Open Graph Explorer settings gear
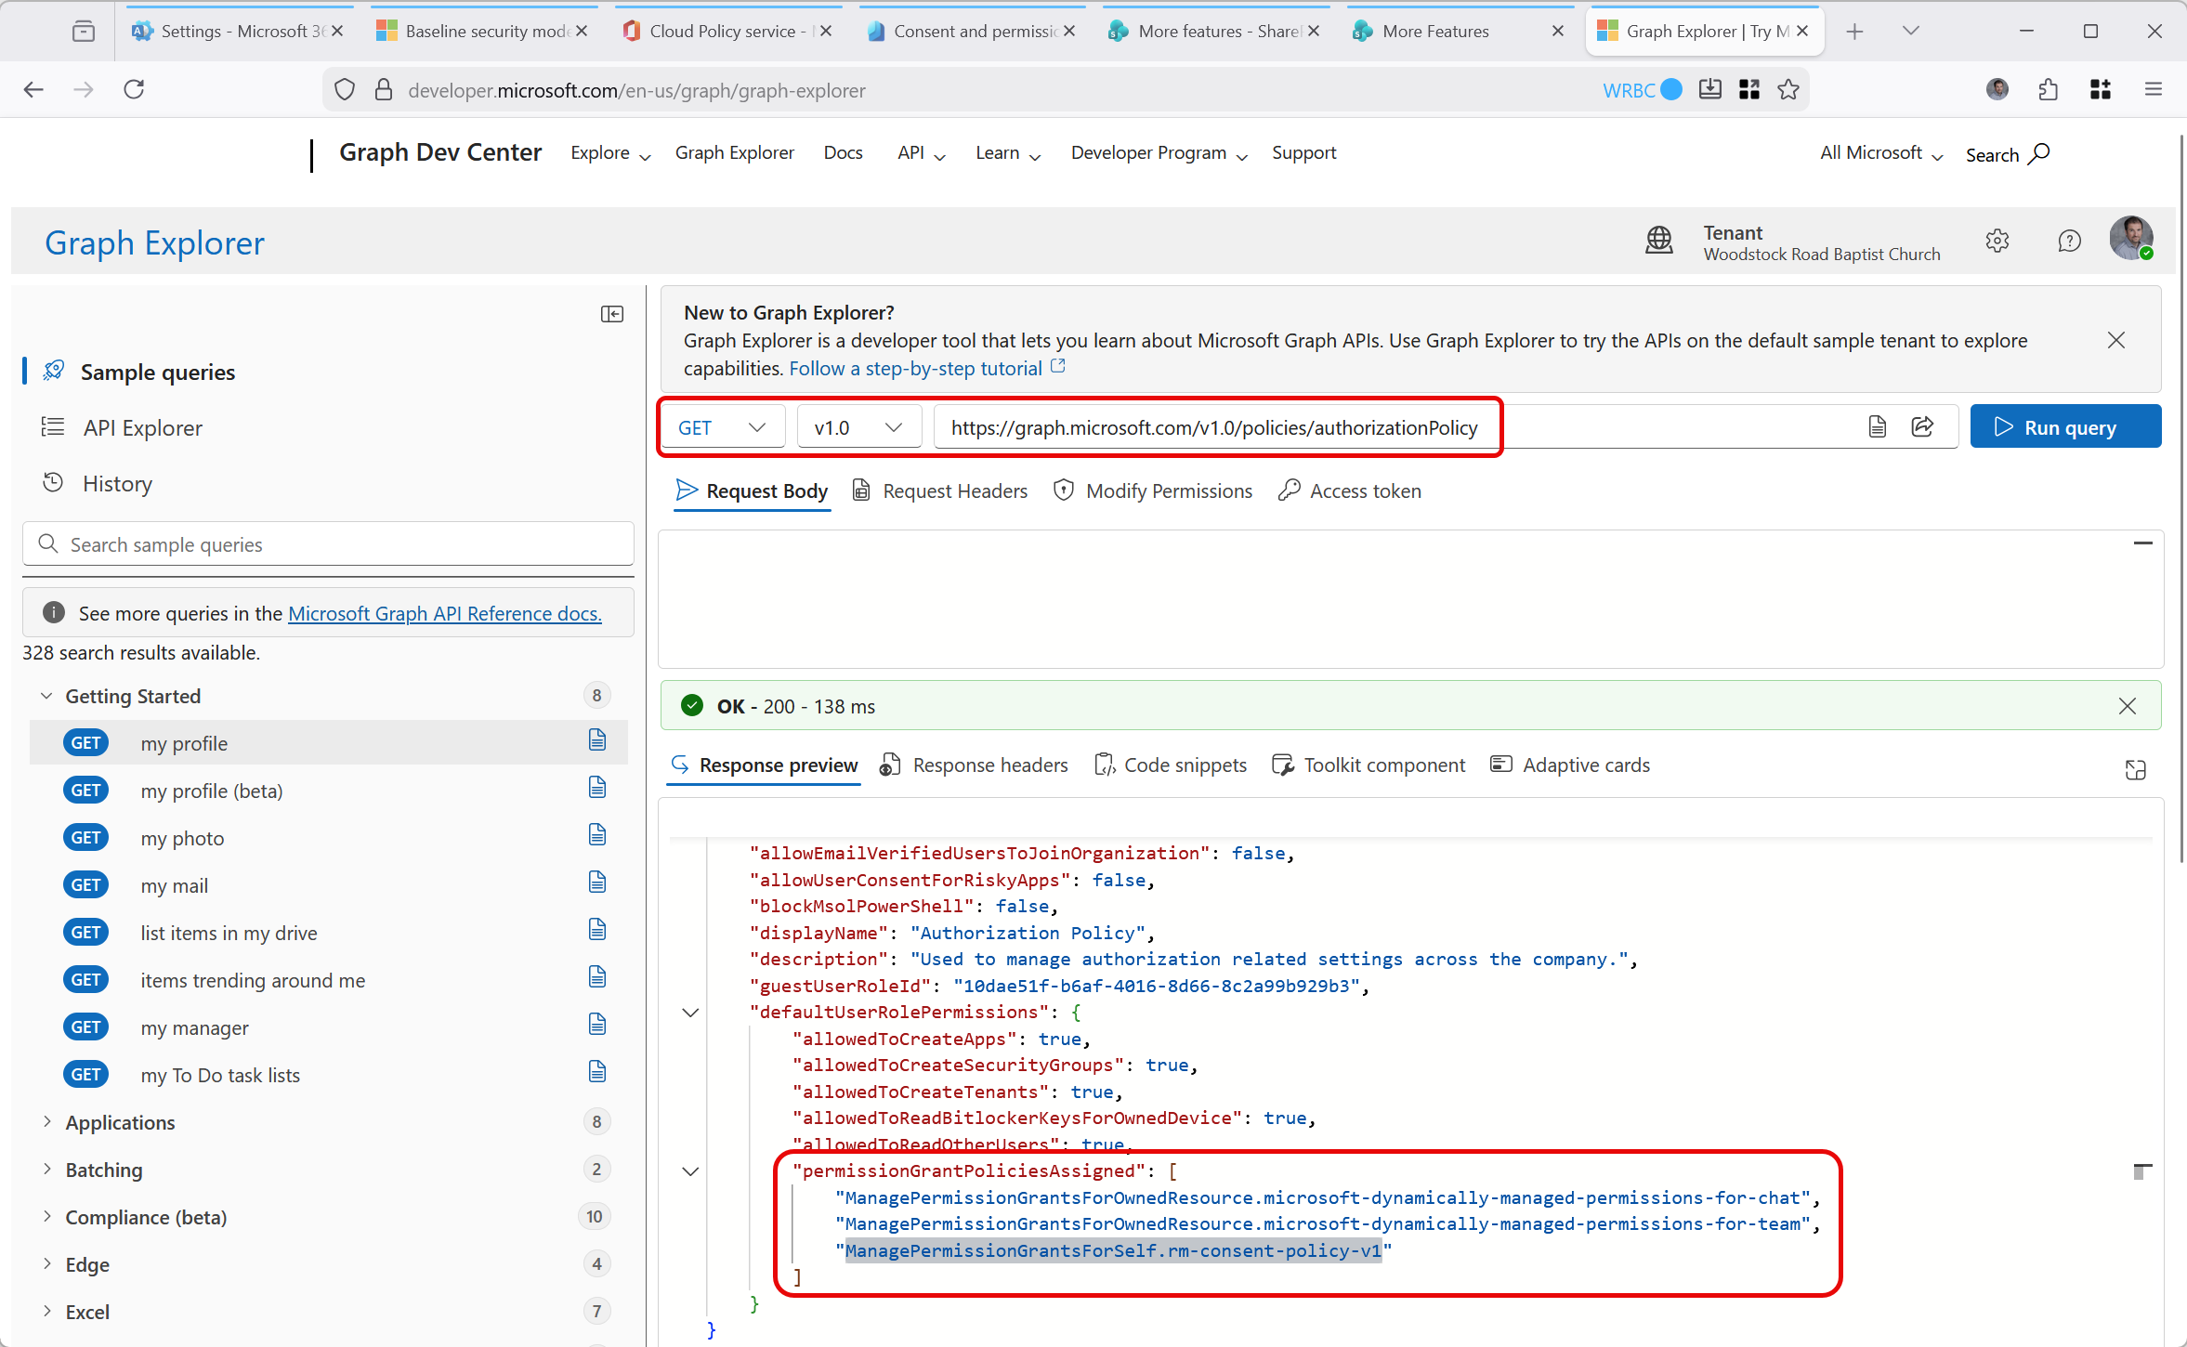Viewport: 2187px width, 1347px height. [x=1997, y=242]
